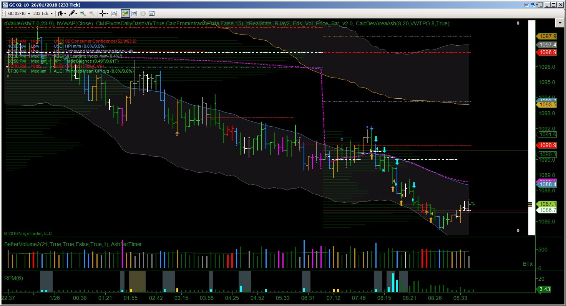Click the zoom in magnifier icon
The image size is (566, 306).
pos(83,13)
